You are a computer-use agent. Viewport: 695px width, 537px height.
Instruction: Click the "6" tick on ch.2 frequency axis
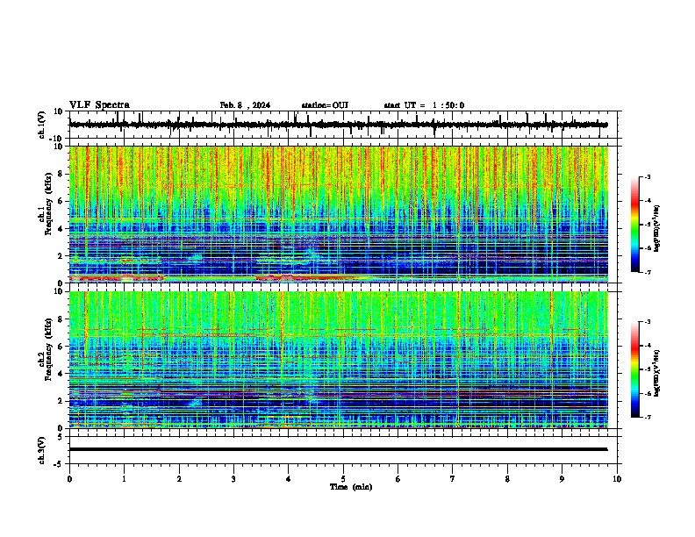pyautogui.click(x=61, y=347)
